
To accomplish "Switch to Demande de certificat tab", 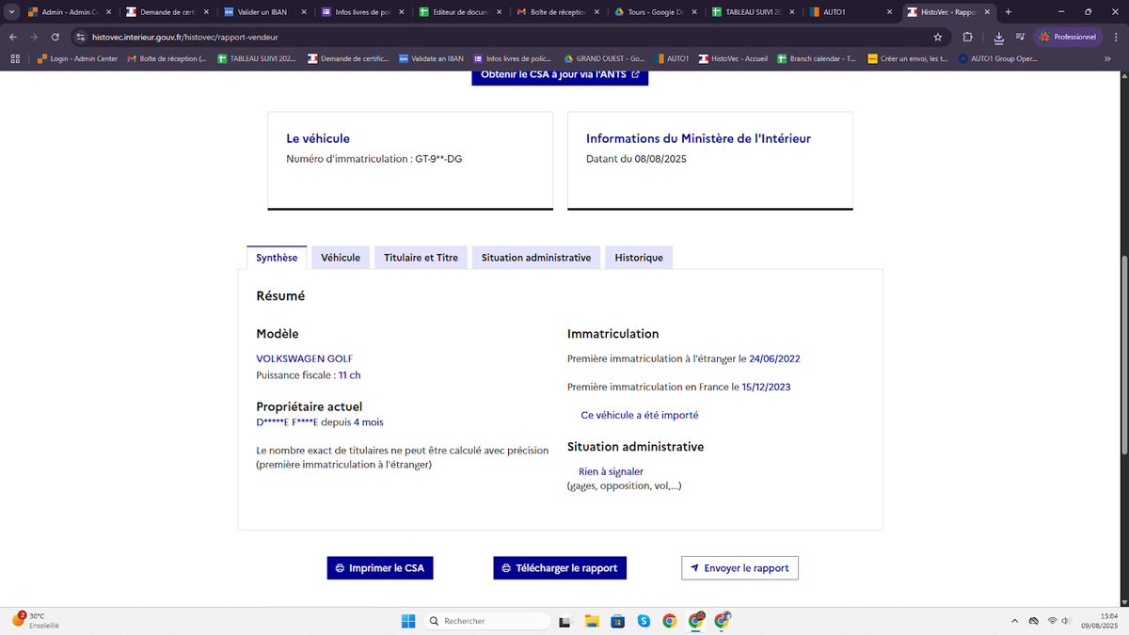I will click(167, 12).
